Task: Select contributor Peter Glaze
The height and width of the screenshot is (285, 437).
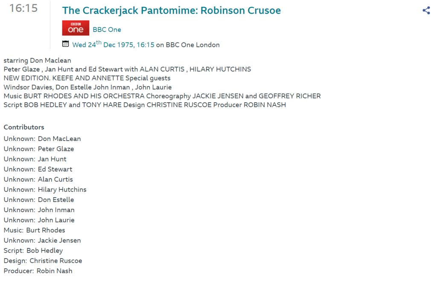Action: (56, 149)
